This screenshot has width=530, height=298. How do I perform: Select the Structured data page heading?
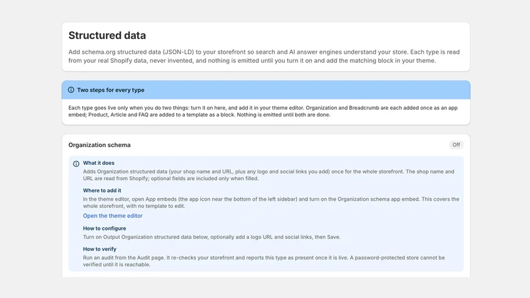pos(107,36)
